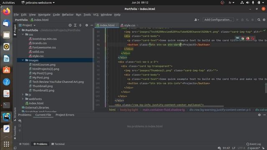The height and width of the screenshot is (150, 267).
Task: Open fr keyboard layout dropdown
Action: [232, 2]
